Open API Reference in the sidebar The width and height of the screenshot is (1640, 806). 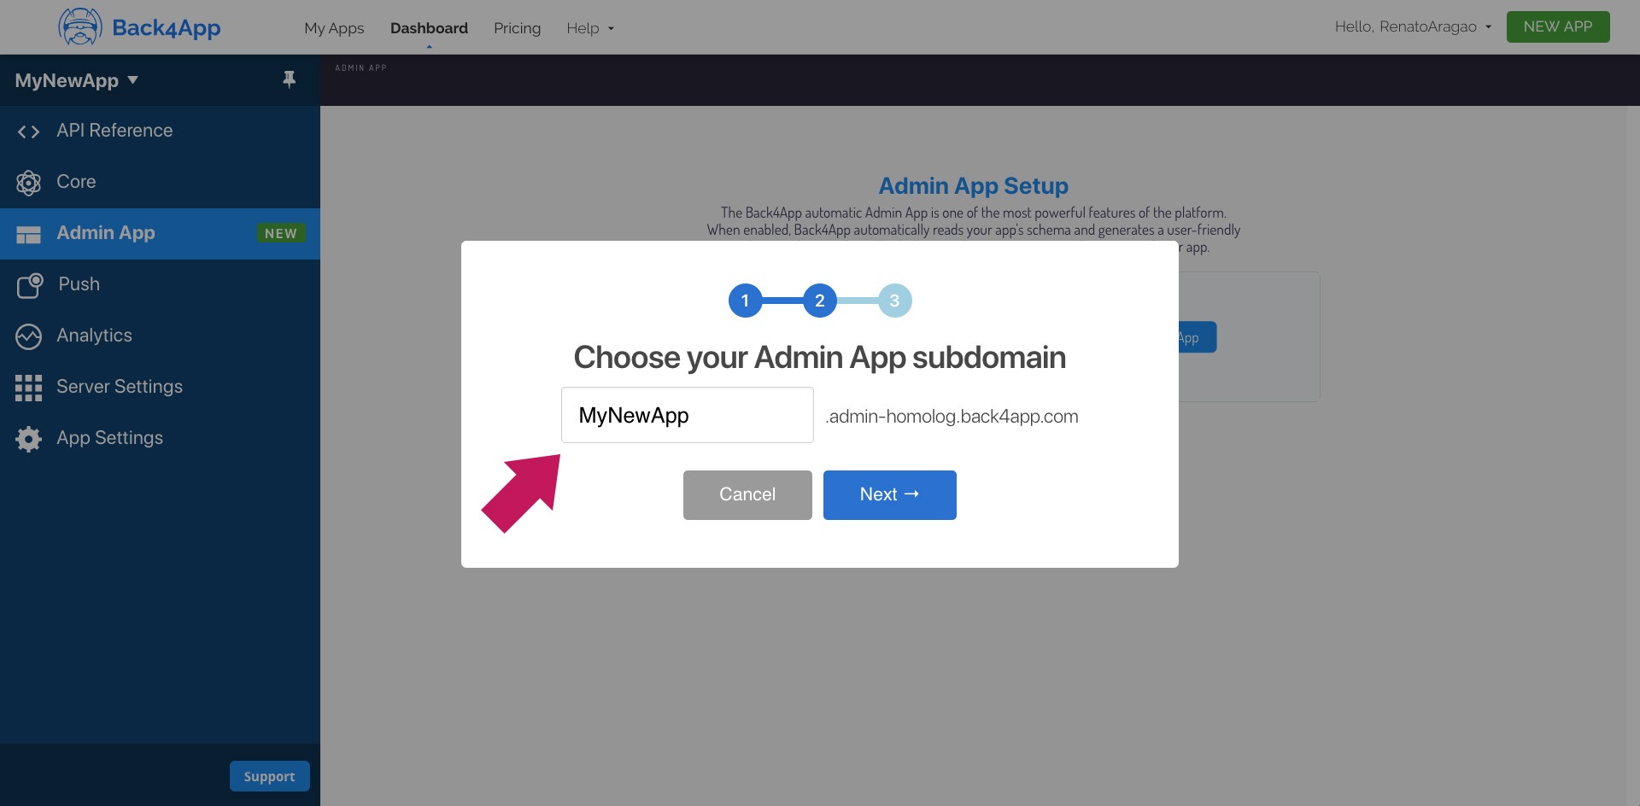pyautogui.click(x=114, y=131)
